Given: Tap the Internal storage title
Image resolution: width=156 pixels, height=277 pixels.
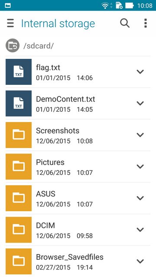Looking at the screenshot, I should click(58, 23).
